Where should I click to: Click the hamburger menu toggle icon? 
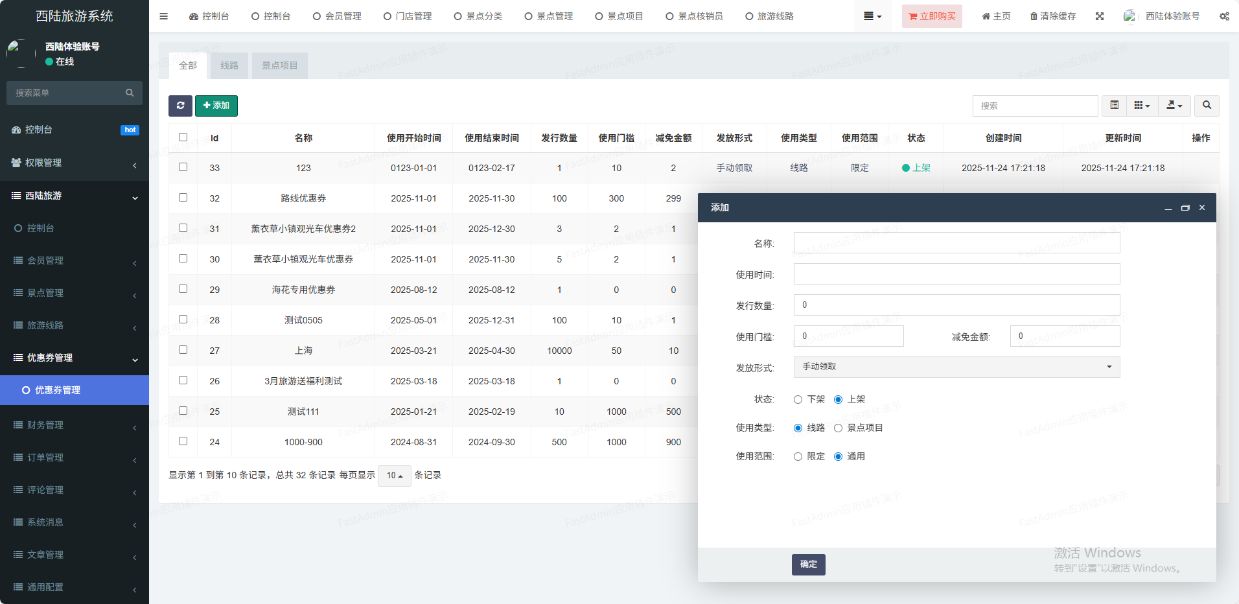[163, 16]
